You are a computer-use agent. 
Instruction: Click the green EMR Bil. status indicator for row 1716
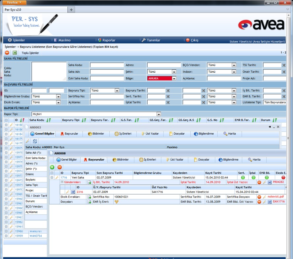click(267, 177)
